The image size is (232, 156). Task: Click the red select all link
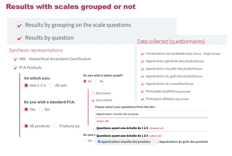pyautogui.click(x=102, y=121)
